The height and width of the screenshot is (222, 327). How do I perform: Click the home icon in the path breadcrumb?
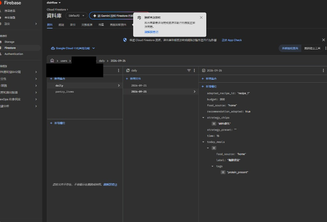pyautogui.click(x=52, y=61)
